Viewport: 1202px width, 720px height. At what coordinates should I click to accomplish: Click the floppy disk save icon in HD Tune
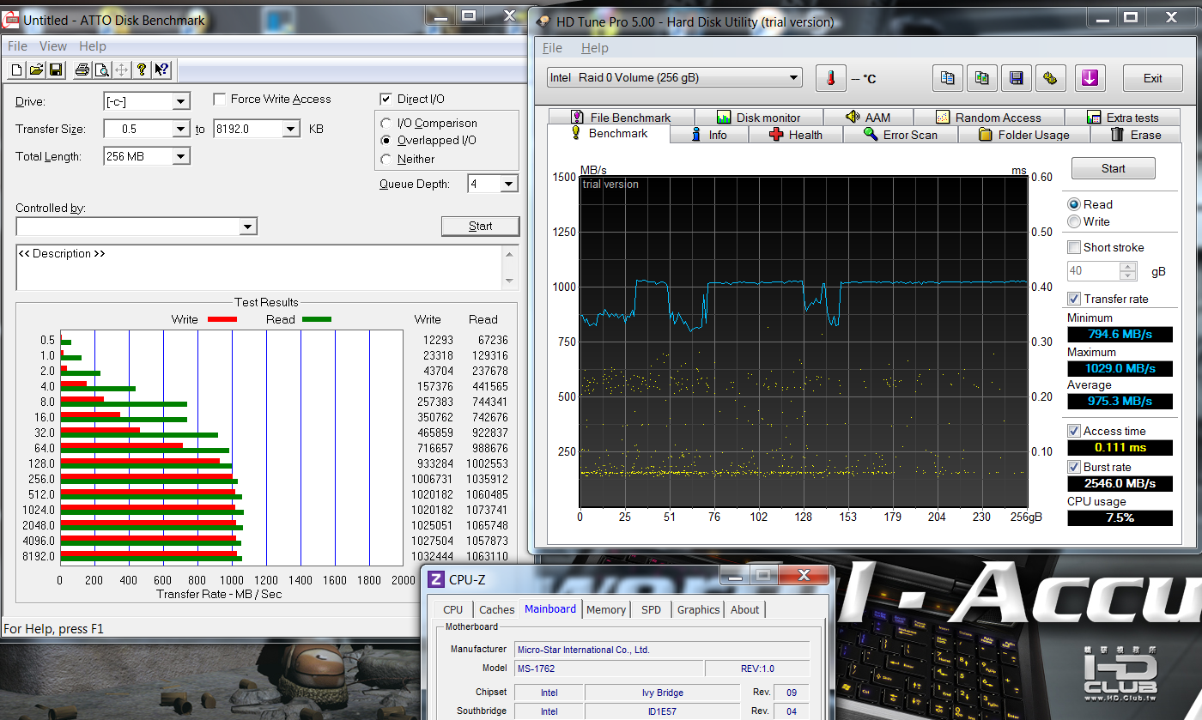point(1016,78)
